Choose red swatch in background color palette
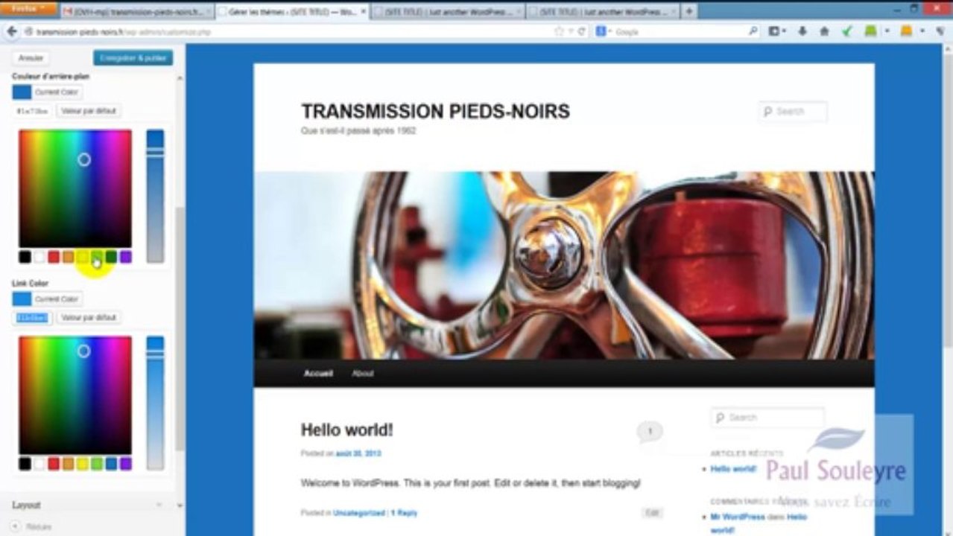 click(x=54, y=257)
